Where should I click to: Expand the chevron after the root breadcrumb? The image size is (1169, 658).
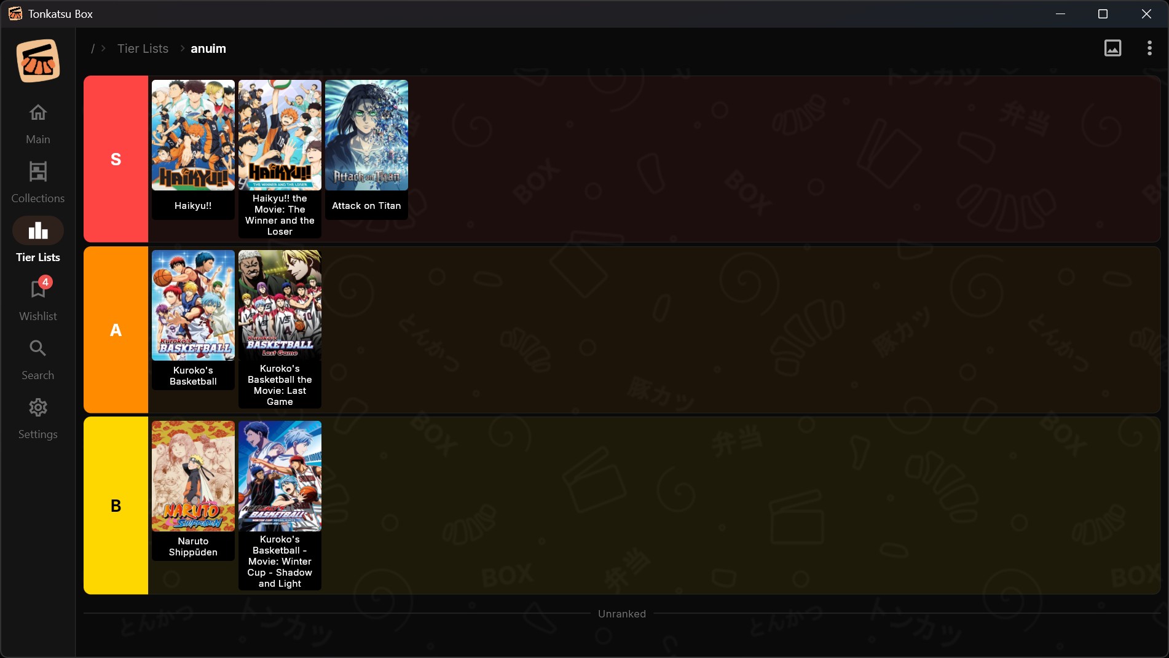103,49
